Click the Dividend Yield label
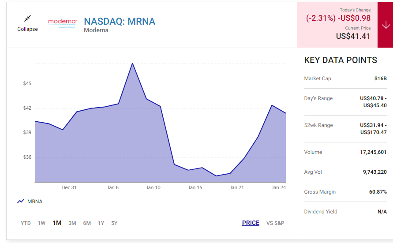 [x=321, y=212]
